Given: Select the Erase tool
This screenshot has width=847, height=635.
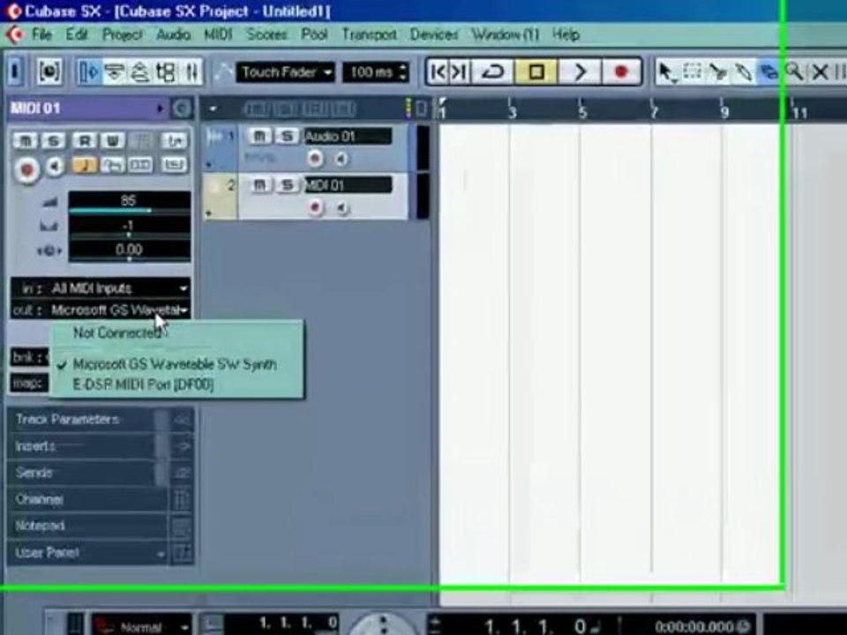Looking at the screenshot, I should 768,71.
